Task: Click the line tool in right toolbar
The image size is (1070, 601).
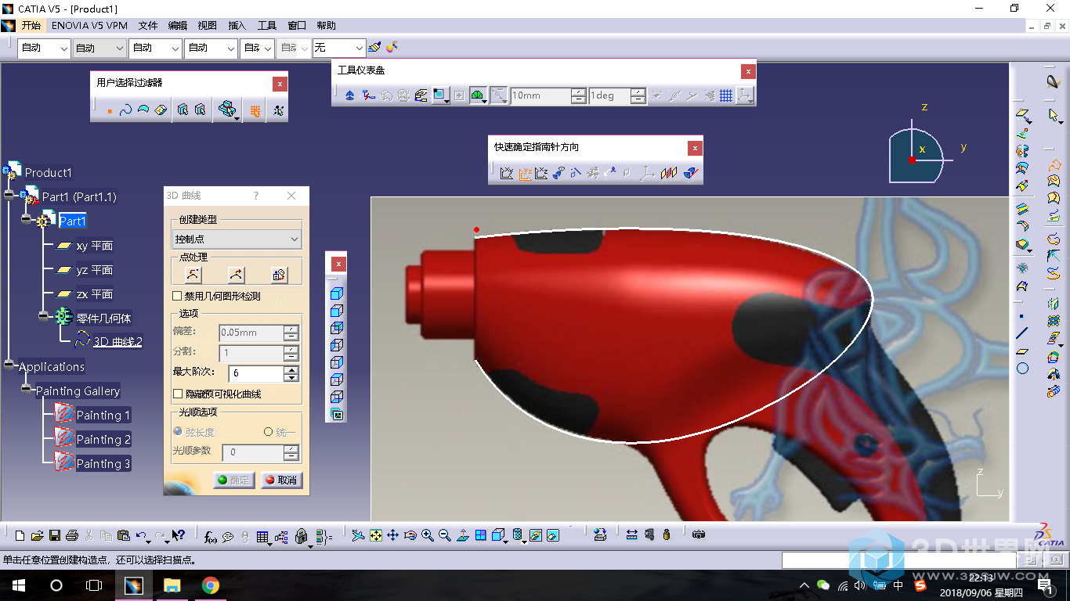Action: click(x=1022, y=333)
